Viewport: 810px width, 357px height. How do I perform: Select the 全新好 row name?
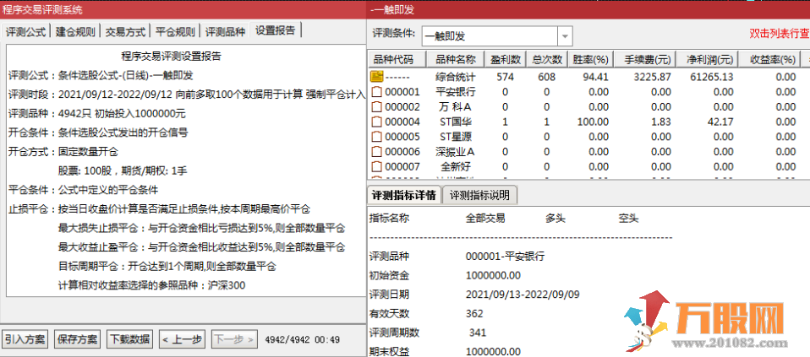coord(456,167)
